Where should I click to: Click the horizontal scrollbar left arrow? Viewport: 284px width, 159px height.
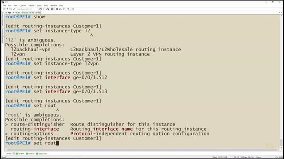click(6, 150)
